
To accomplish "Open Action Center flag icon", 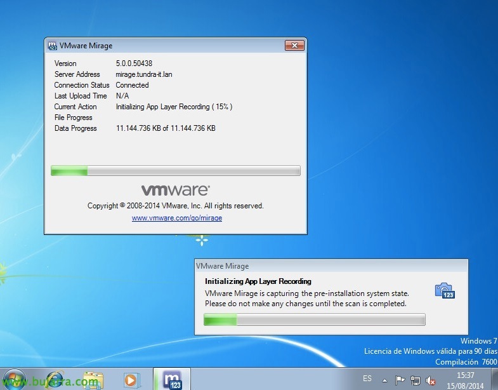I will tap(400, 380).
